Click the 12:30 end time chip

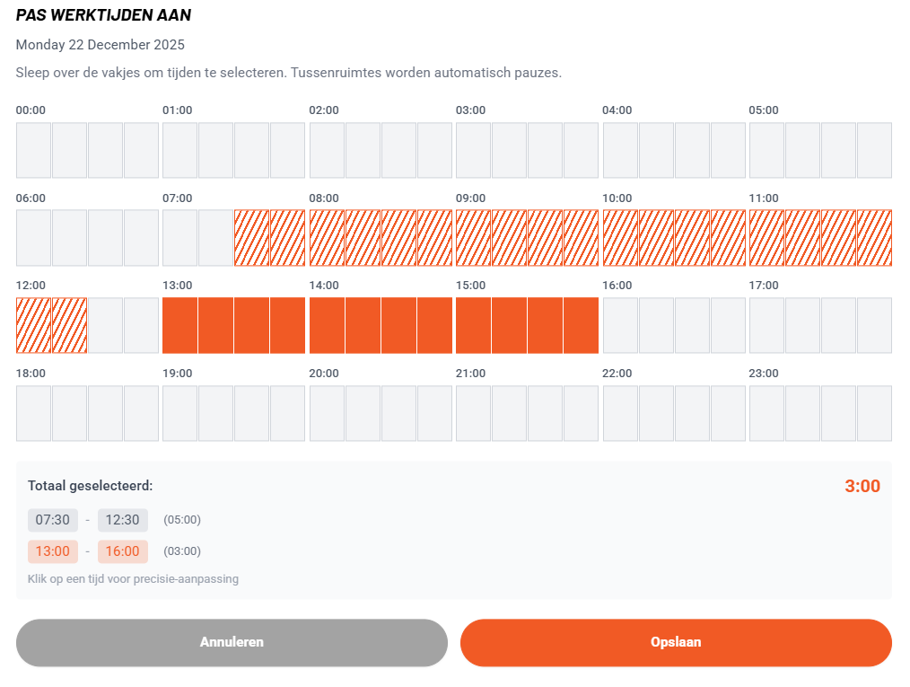(x=123, y=520)
